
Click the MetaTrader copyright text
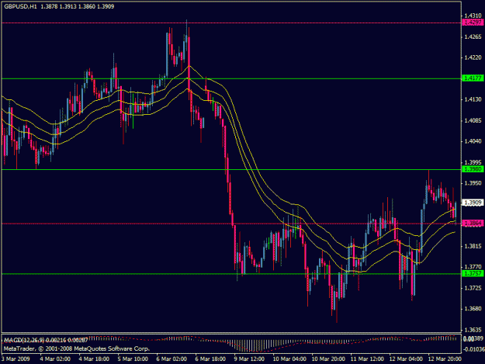coord(77,348)
